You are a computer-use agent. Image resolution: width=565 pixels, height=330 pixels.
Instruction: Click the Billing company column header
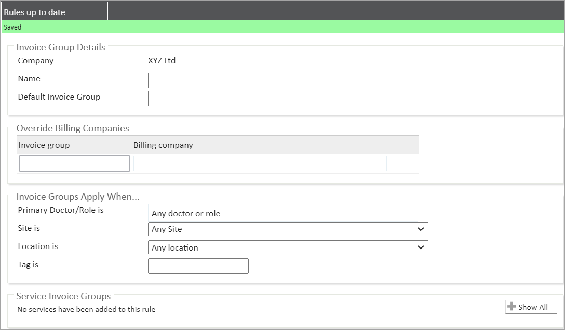click(x=163, y=145)
